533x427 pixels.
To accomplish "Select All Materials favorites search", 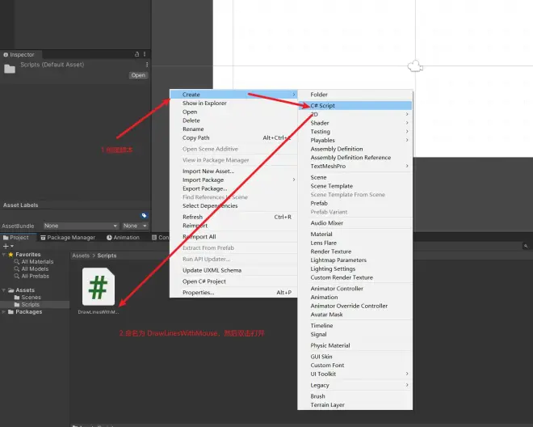I will coord(34,261).
